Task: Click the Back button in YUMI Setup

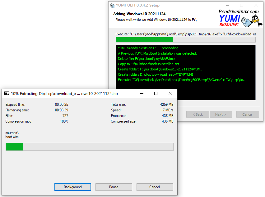Action: click(x=198, y=114)
